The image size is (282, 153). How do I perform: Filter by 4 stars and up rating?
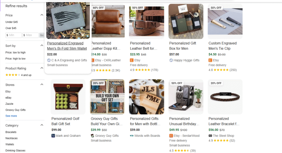(18, 75)
